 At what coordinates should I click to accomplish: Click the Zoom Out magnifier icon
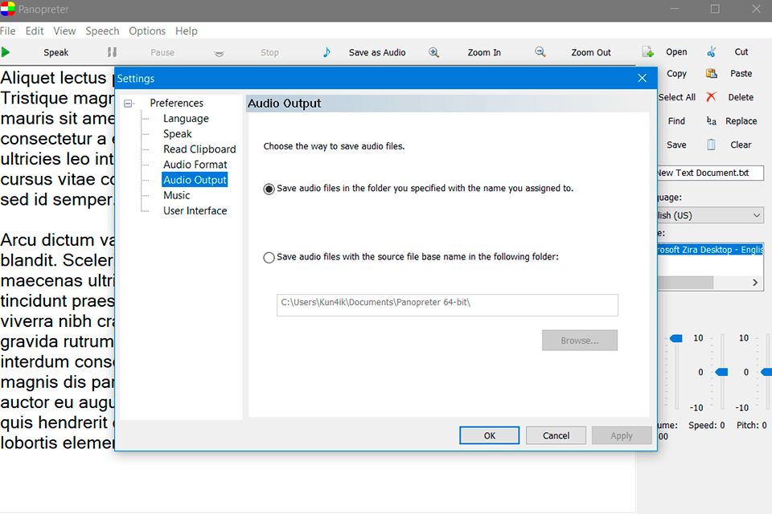pos(540,51)
